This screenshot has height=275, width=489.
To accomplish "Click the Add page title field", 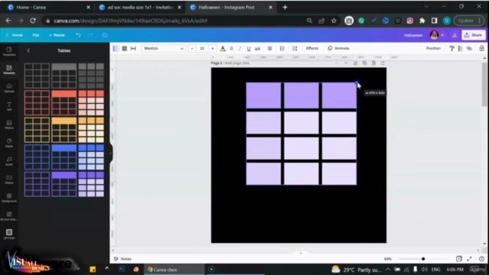I will (x=237, y=63).
